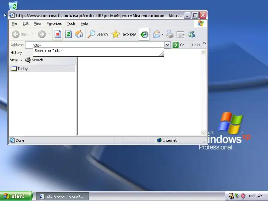This screenshot has height=201, width=268.
Task: Refresh the page with green arrows icon
Action: 68,34
